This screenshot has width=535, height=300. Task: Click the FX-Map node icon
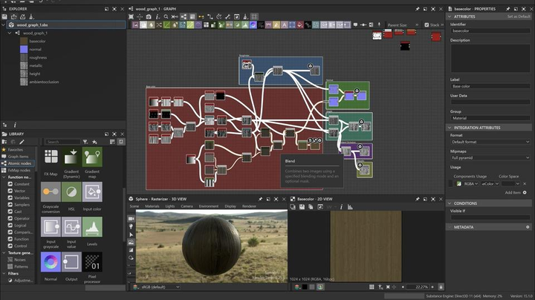click(51, 157)
